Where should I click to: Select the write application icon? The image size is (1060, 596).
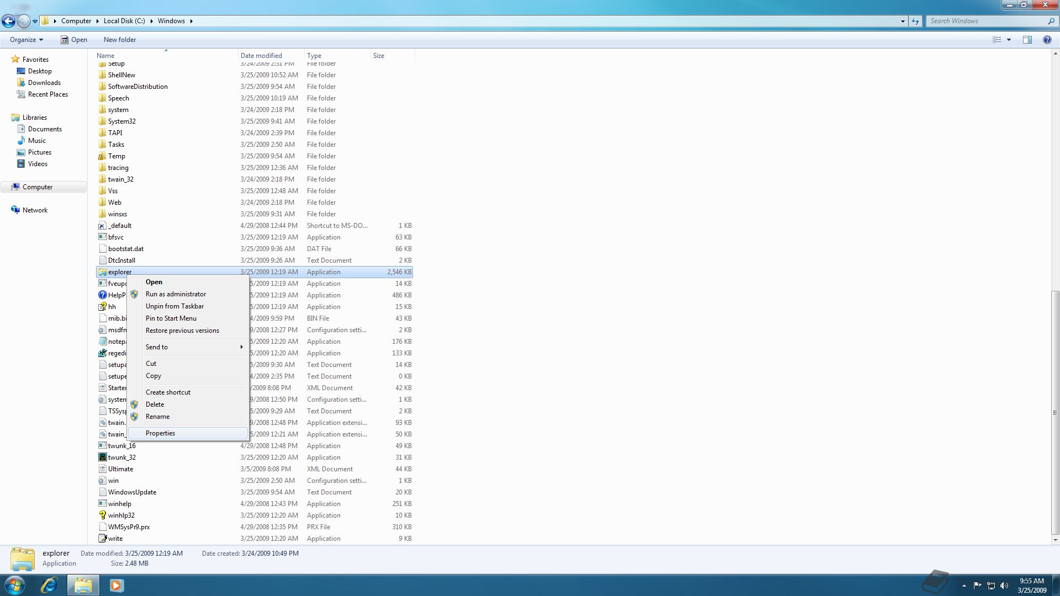point(102,539)
